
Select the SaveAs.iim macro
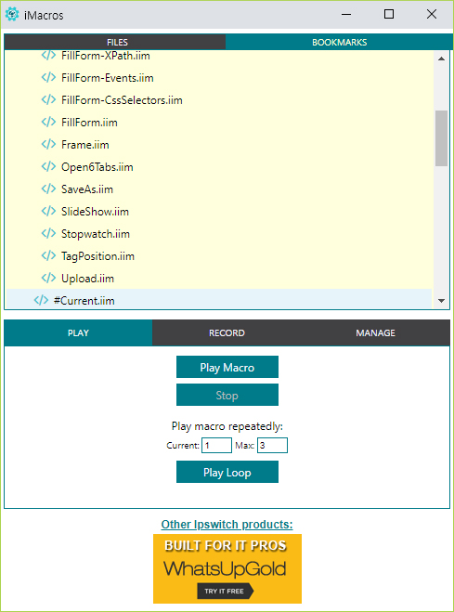[87, 189]
